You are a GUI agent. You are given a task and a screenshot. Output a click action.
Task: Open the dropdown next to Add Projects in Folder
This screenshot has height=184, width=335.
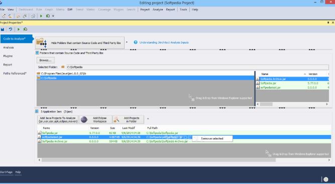(x=148, y=118)
